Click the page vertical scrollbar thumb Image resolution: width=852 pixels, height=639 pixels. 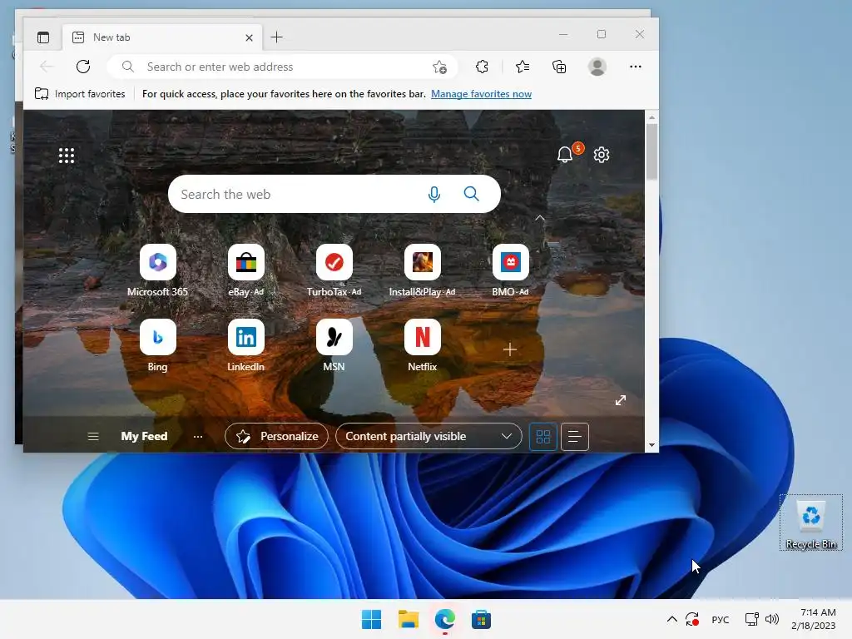coord(651,151)
